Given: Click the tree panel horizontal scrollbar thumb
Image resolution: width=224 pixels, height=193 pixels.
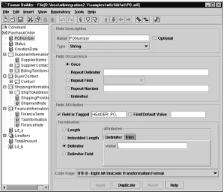Looking at the screenshot, I should tap(22, 187).
